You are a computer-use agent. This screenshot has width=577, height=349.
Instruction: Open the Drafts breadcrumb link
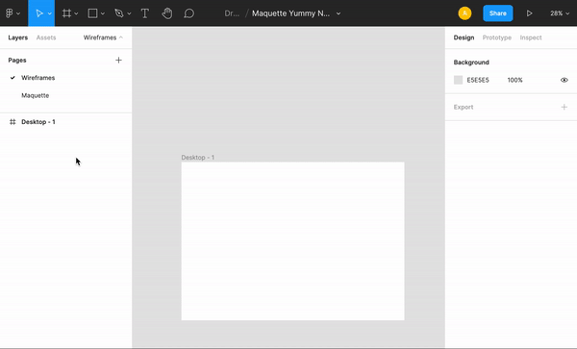[x=232, y=13]
